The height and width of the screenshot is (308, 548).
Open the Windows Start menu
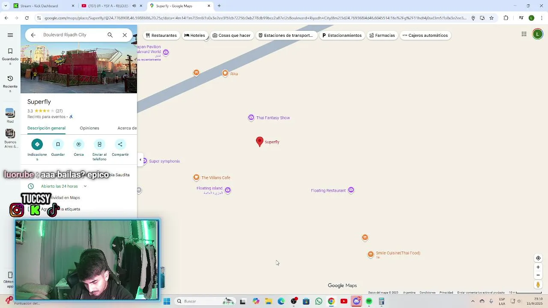point(167,301)
